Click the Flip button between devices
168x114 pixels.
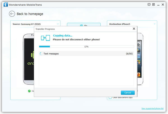[84, 25]
